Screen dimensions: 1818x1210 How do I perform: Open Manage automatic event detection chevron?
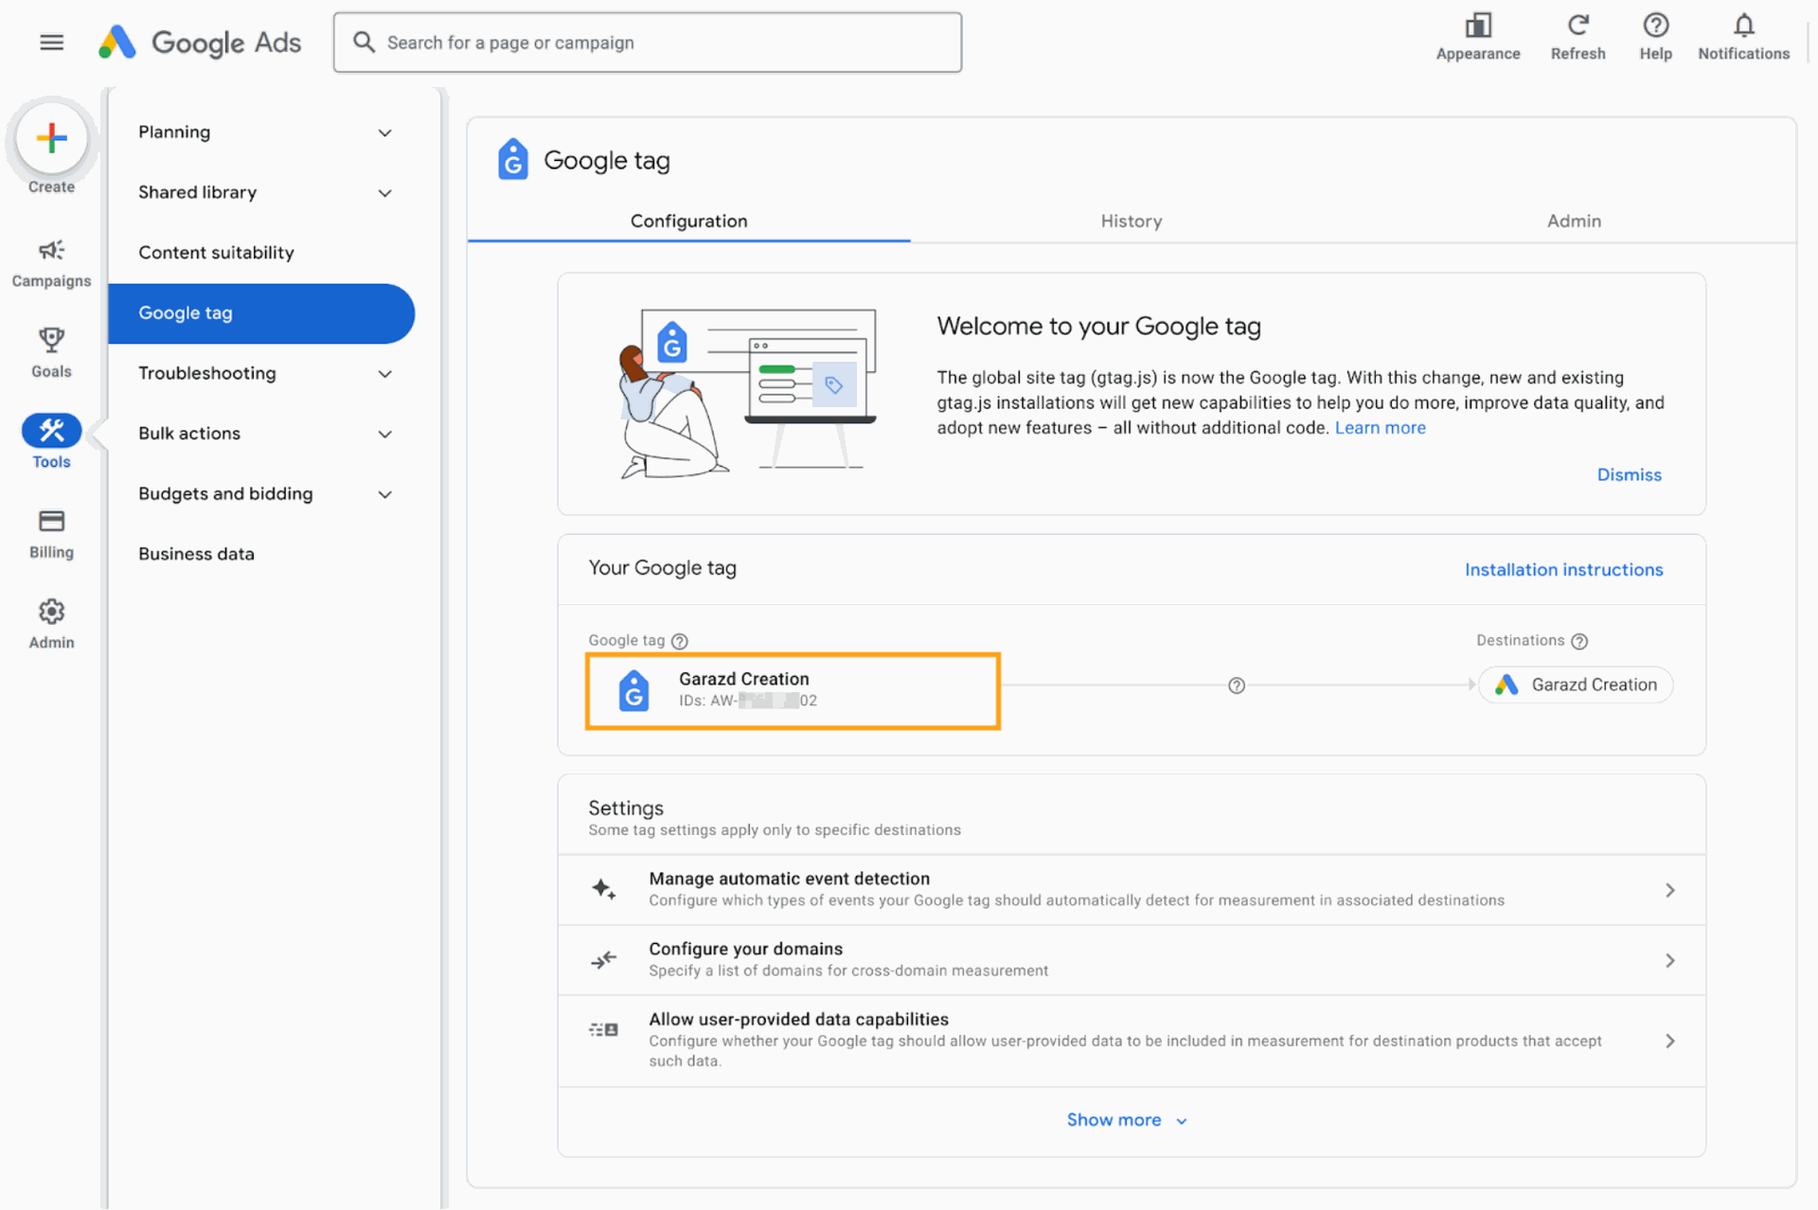[x=1670, y=890]
